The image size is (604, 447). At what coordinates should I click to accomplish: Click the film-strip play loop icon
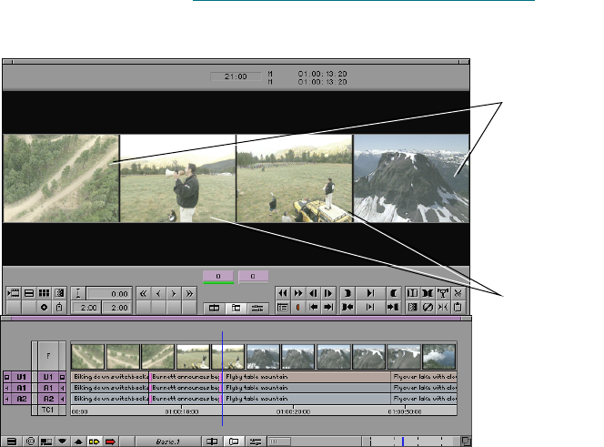point(14,293)
